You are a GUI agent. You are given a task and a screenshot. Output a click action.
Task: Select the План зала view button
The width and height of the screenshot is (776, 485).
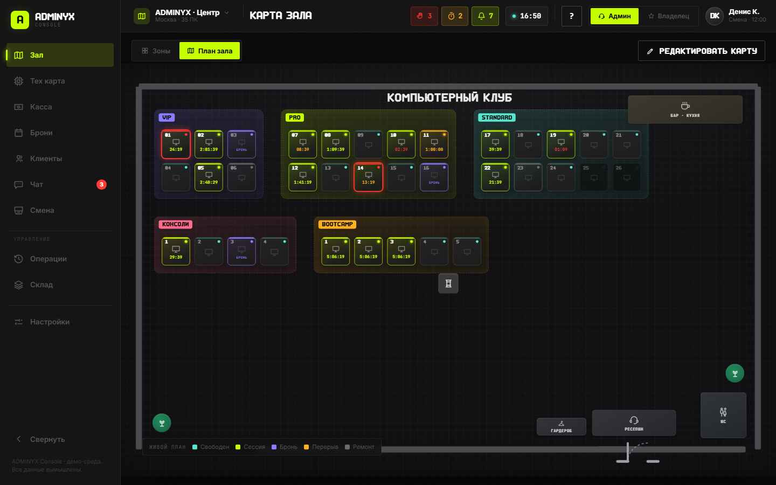click(x=210, y=51)
